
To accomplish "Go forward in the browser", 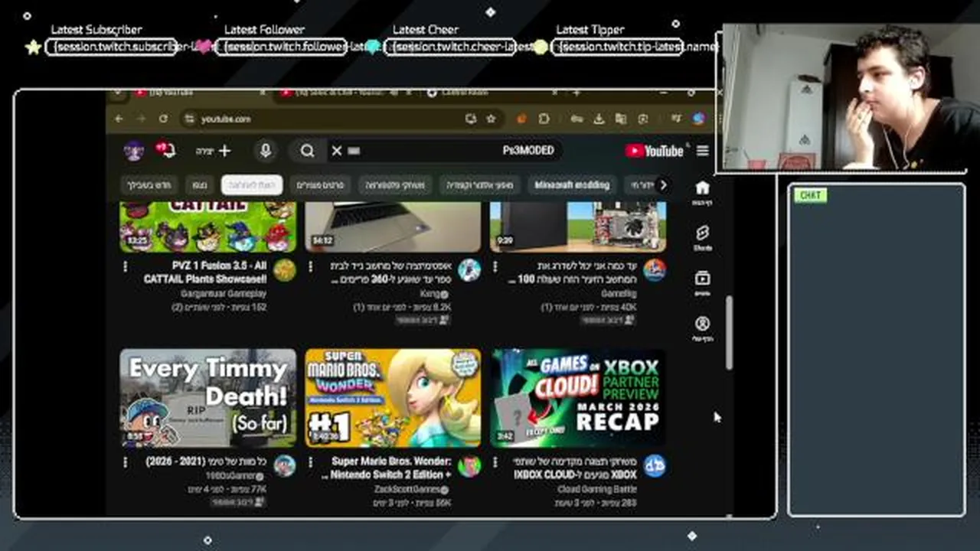I will click(x=141, y=119).
